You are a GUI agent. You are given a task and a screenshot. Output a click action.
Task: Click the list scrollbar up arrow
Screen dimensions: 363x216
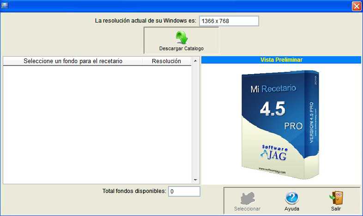click(195, 61)
